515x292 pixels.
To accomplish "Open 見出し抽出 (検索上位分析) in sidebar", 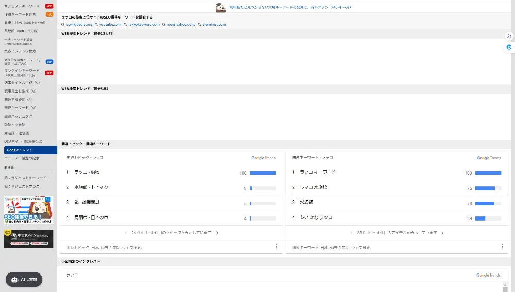I will [x=25, y=23].
